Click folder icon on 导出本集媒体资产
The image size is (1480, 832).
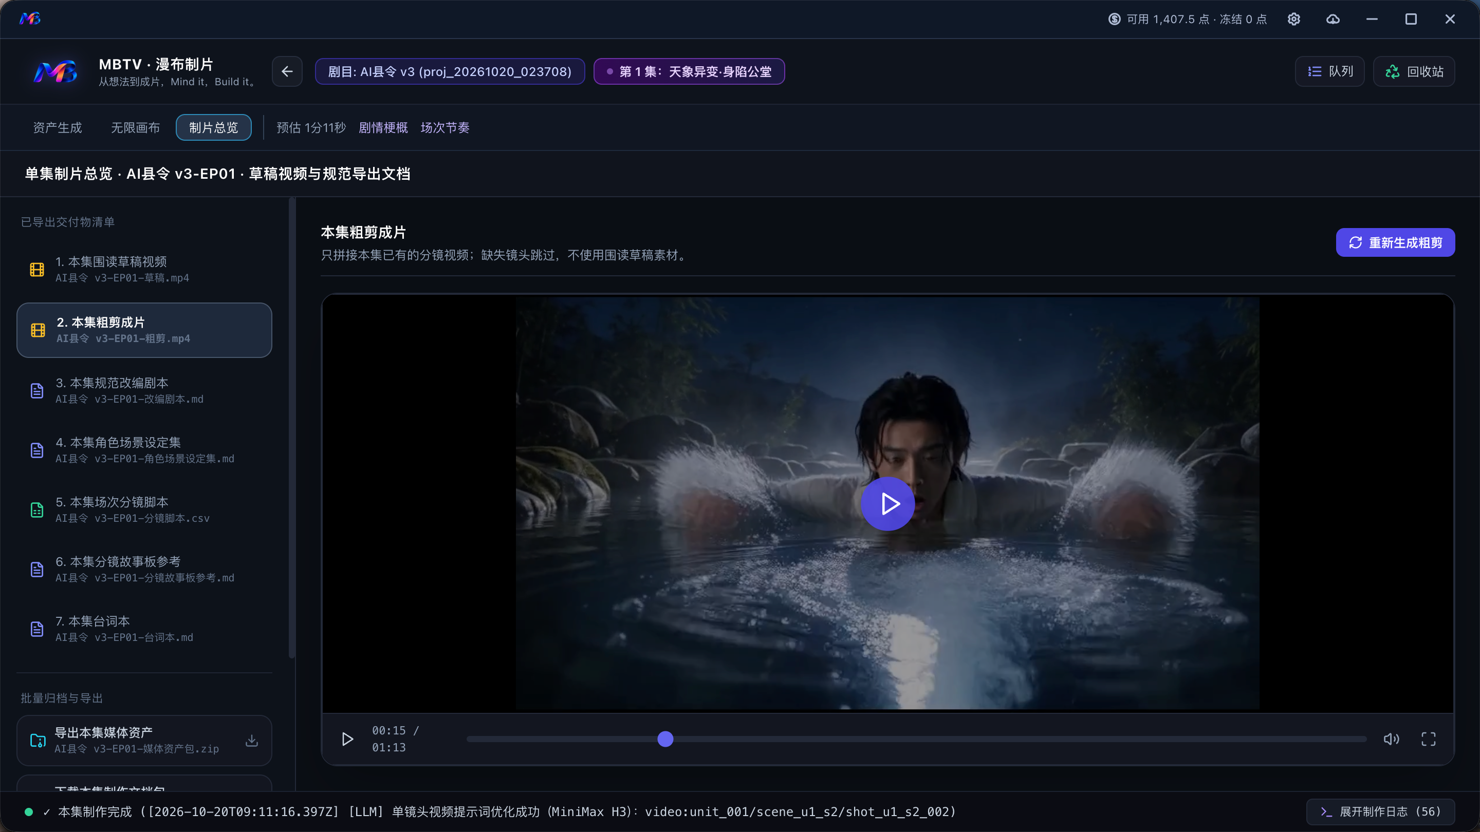38,741
